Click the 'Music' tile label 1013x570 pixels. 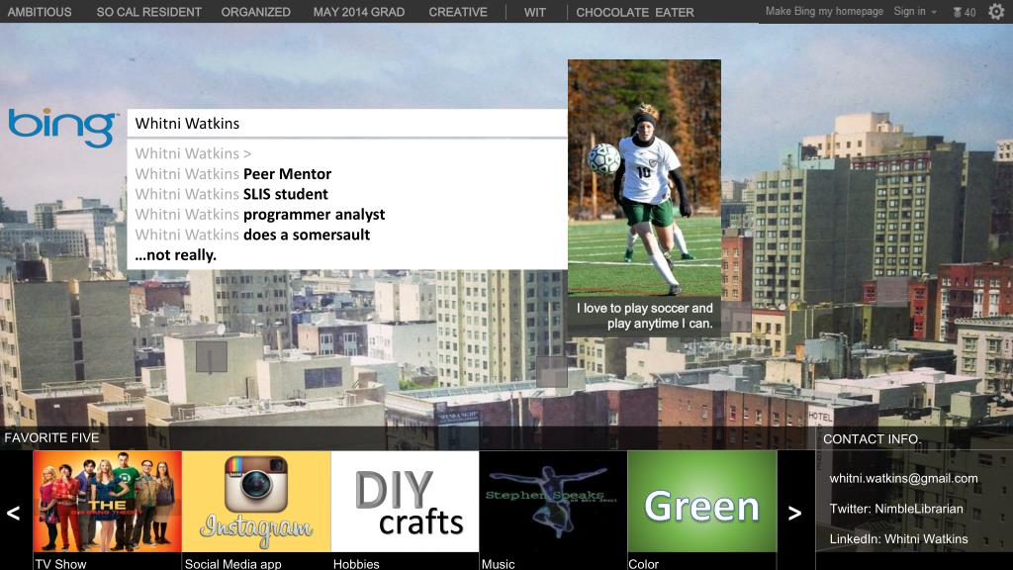pos(499,563)
